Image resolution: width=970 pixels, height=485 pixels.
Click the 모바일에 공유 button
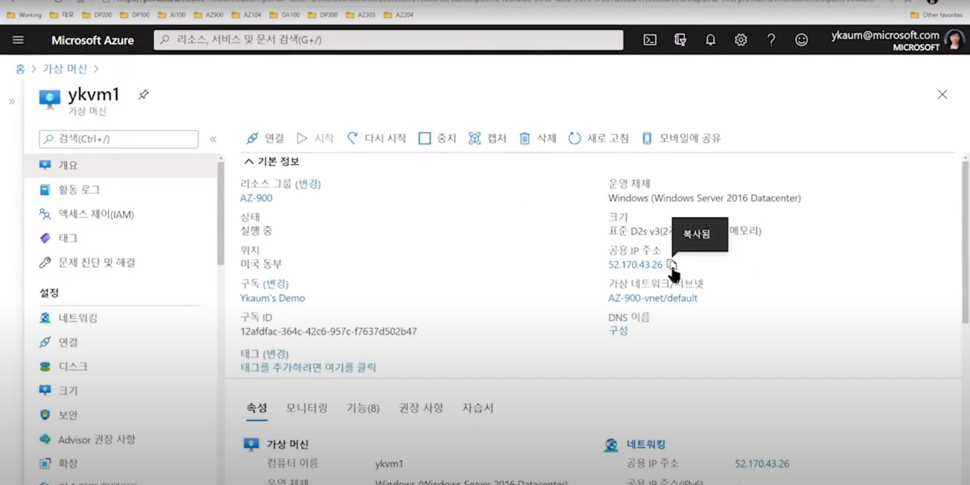tap(682, 138)
